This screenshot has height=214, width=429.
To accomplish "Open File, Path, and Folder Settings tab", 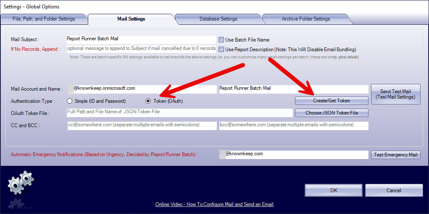I will tap(44, 19).
